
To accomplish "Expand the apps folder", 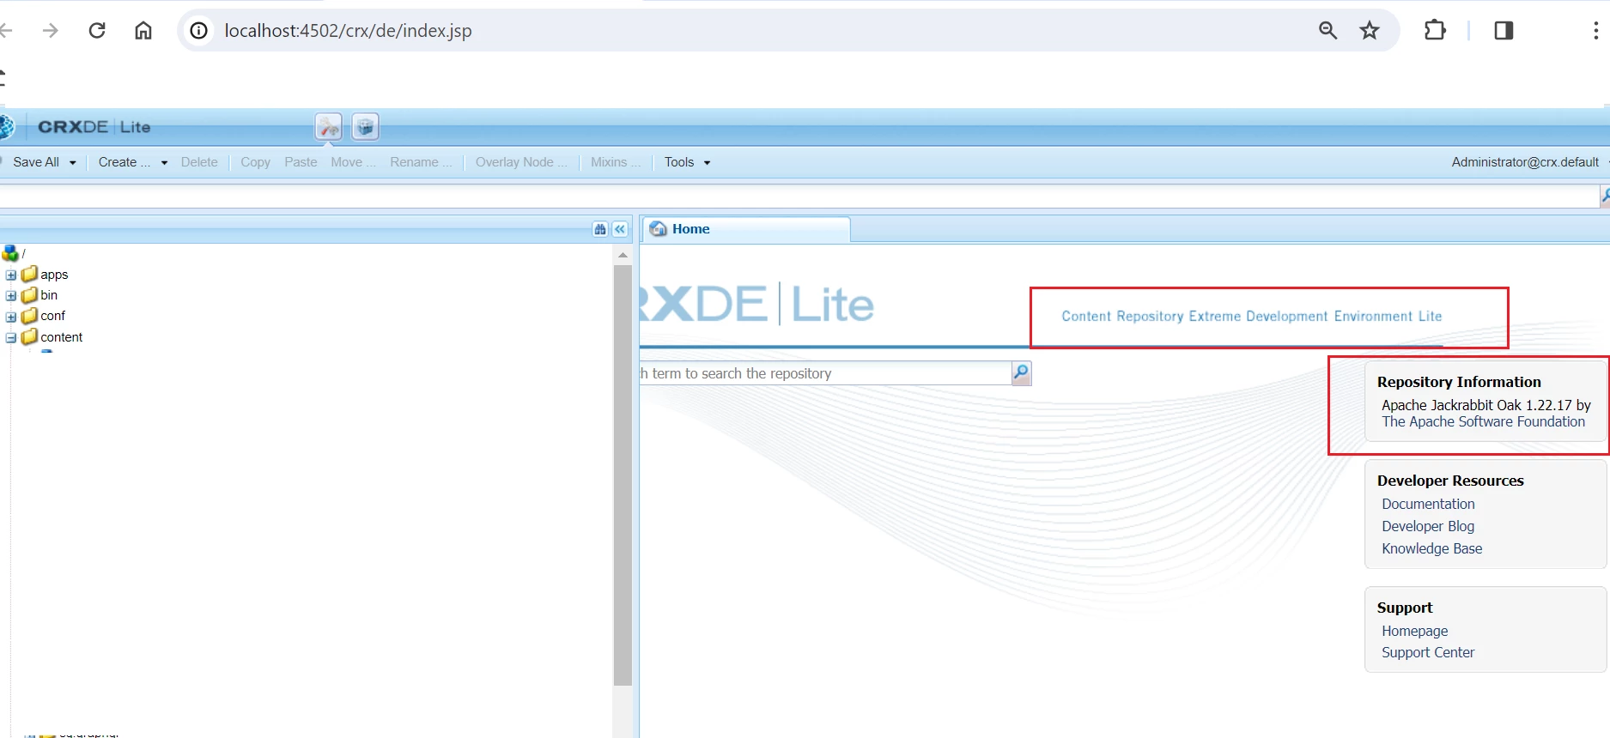I will (11, 275).
